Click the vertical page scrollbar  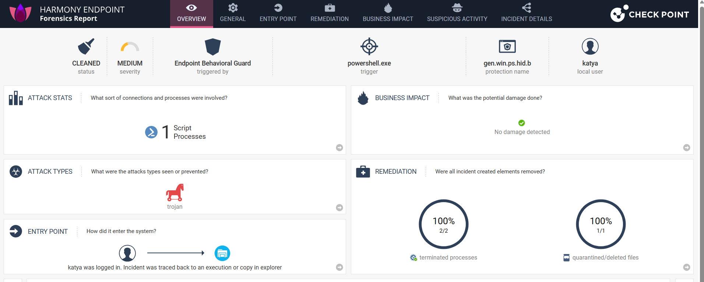point(701,141)
